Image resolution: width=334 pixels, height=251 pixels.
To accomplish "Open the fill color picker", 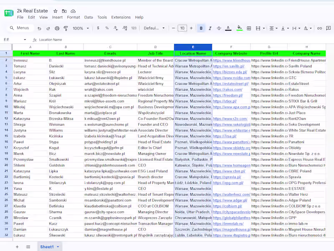I will 239,28.
